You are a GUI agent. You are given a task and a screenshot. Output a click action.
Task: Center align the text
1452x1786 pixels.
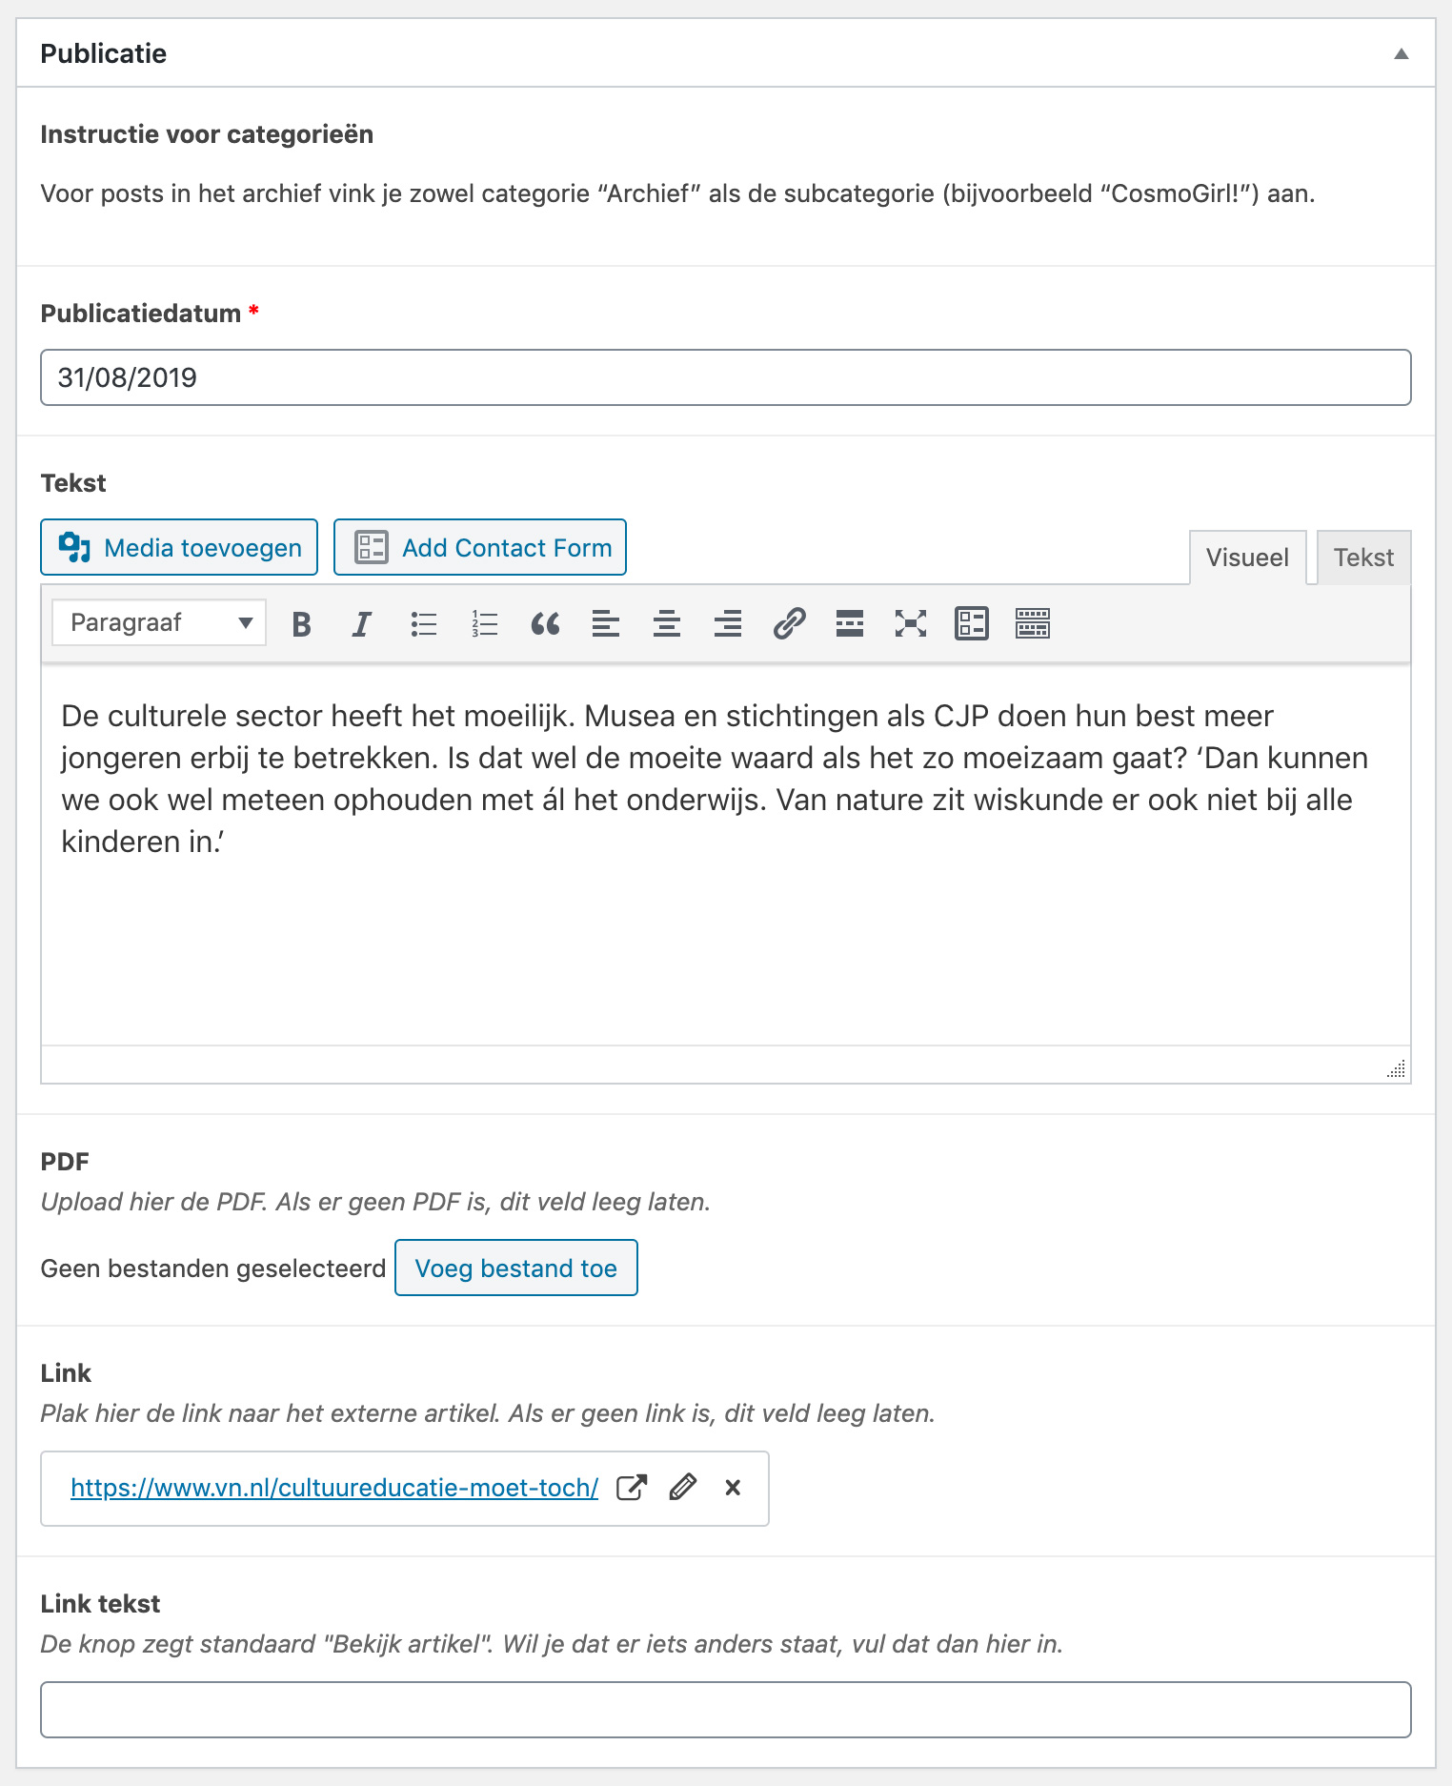point(667,624)
